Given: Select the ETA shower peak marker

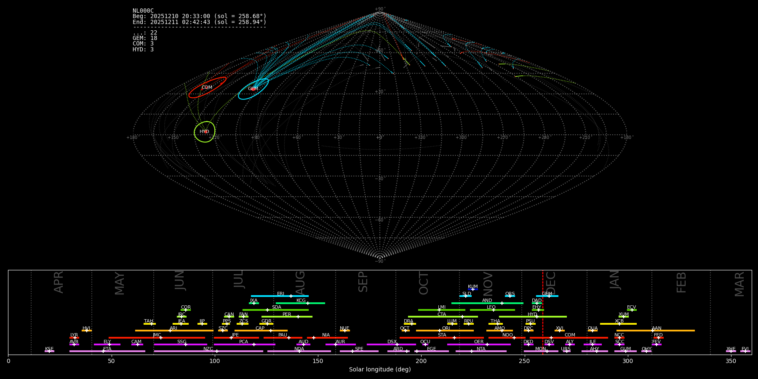Looking at the screenshot, I should click(103, 351).
